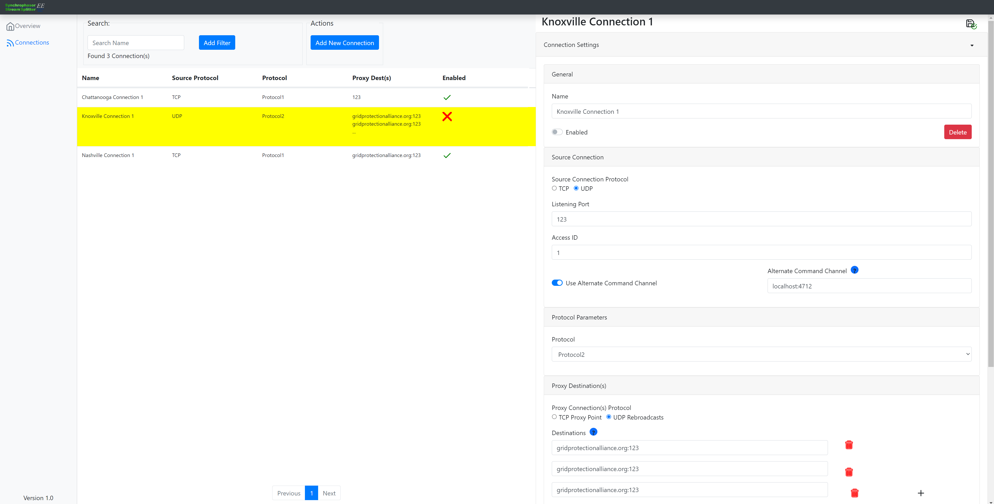Go to Previous page
The width and height of the screenshot is (994, 504).
(x=289, y=493)
